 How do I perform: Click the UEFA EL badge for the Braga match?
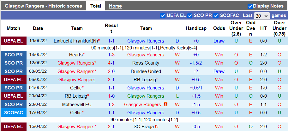point(13,127)
